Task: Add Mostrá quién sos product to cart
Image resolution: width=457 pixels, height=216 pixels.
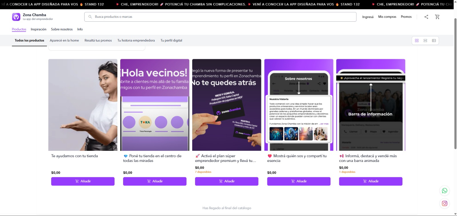Action: 299,181
